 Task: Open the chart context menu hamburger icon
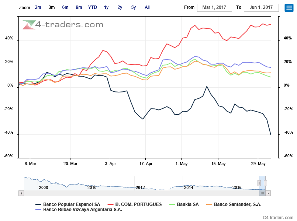coord(289,8)
